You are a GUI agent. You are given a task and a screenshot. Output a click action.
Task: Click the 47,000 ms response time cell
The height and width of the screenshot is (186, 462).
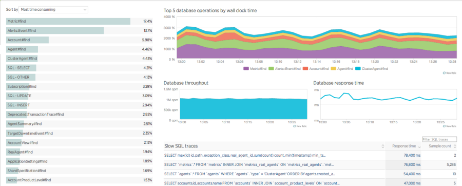click(x=403, y=183)
